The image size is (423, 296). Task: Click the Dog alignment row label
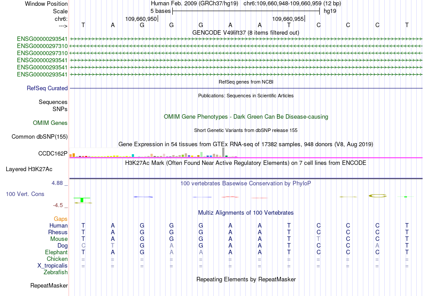tap(62, 246)
